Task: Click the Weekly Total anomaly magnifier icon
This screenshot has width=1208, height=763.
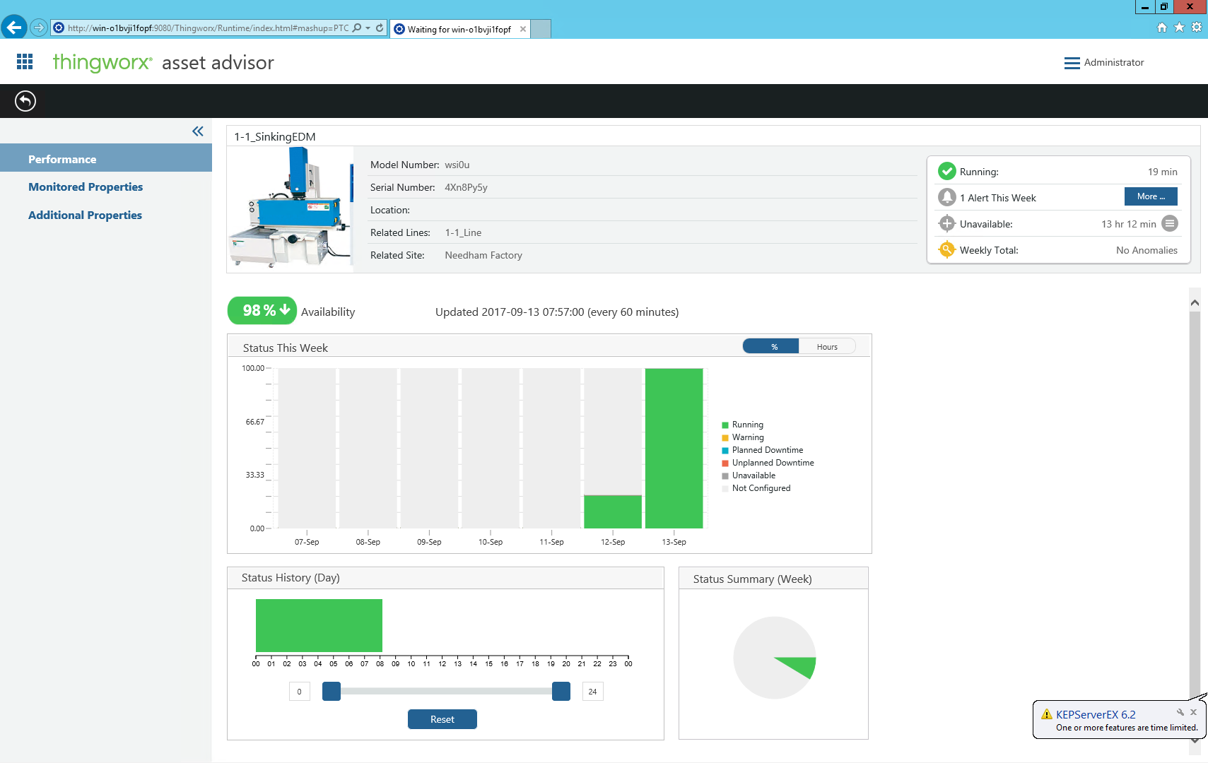Action: [947, 250]
